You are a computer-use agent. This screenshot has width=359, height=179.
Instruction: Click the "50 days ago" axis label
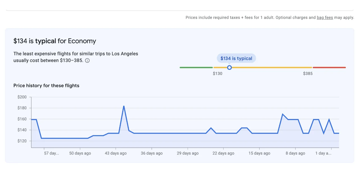point(80,153)
